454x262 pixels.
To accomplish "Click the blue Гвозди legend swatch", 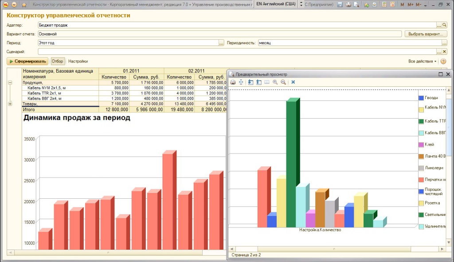I will tap(421, 98).
